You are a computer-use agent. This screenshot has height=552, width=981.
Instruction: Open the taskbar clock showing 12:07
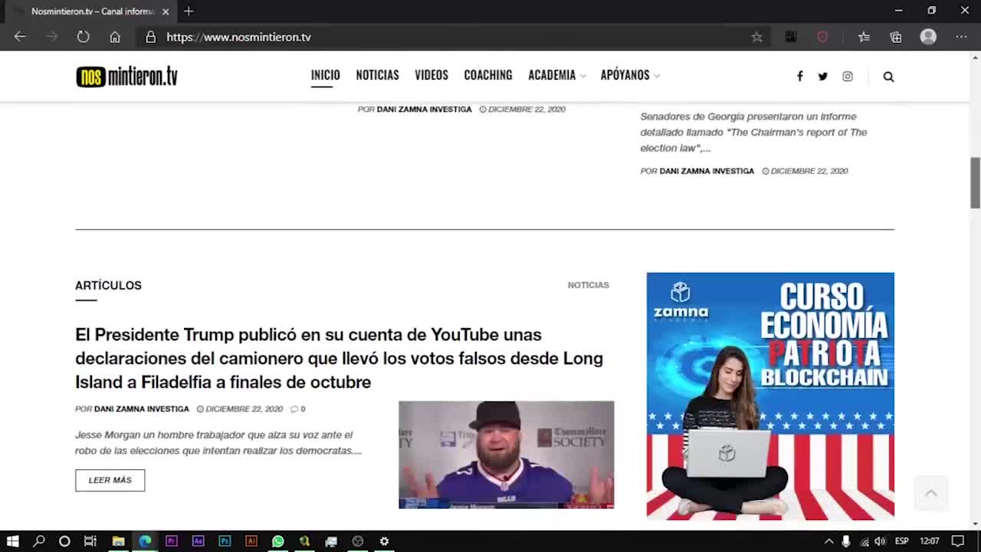tap(930, 541)
